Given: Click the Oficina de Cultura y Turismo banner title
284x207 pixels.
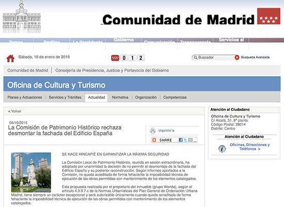Looking at the screenshot, I should pos(56,85).
